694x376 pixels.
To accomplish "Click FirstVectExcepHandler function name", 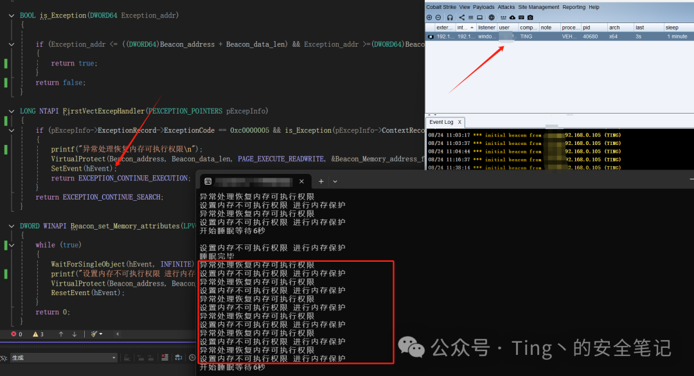I will click(103, 112).
